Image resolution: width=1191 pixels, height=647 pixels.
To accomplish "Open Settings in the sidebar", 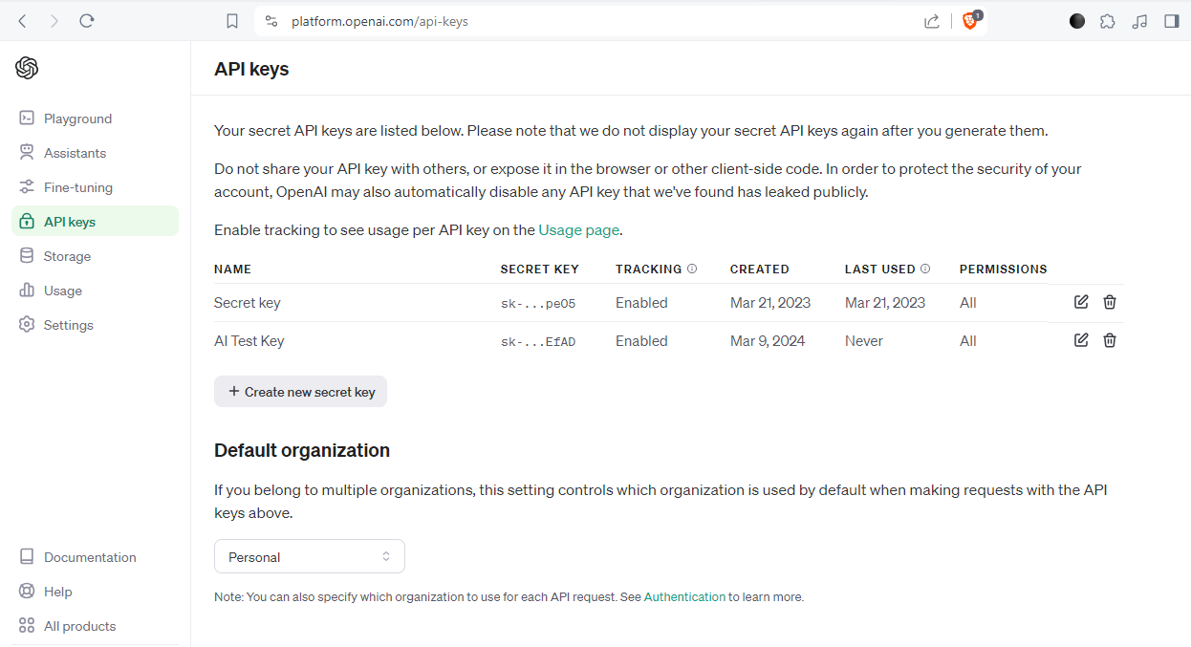I will [x=95, y=325].
